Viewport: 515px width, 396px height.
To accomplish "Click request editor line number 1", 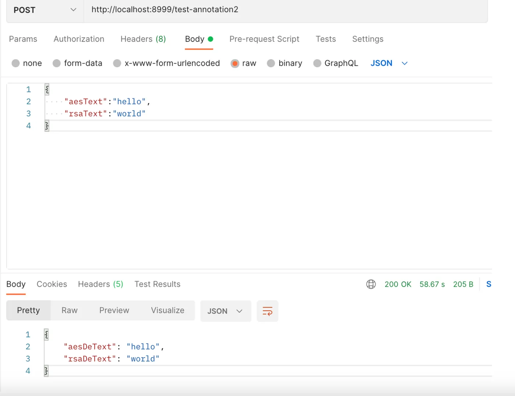I will [28, 89].
